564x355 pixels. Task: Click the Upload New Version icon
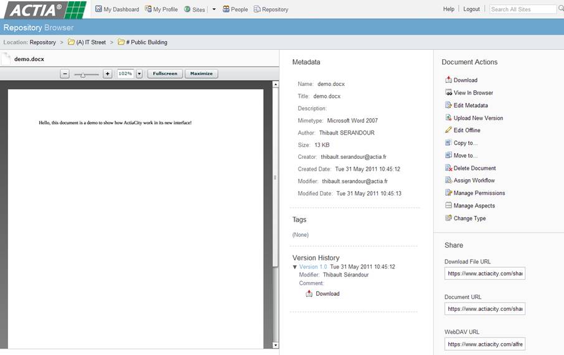click(448, 118)
